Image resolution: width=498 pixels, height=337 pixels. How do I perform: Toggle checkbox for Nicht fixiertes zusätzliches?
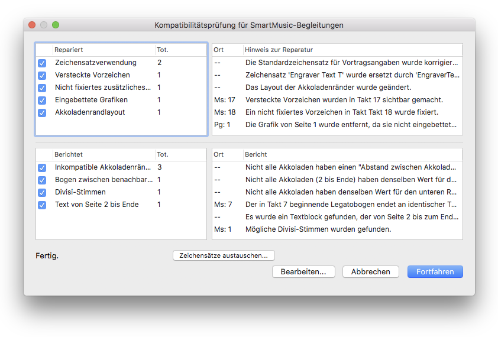[x=42, y=88]
